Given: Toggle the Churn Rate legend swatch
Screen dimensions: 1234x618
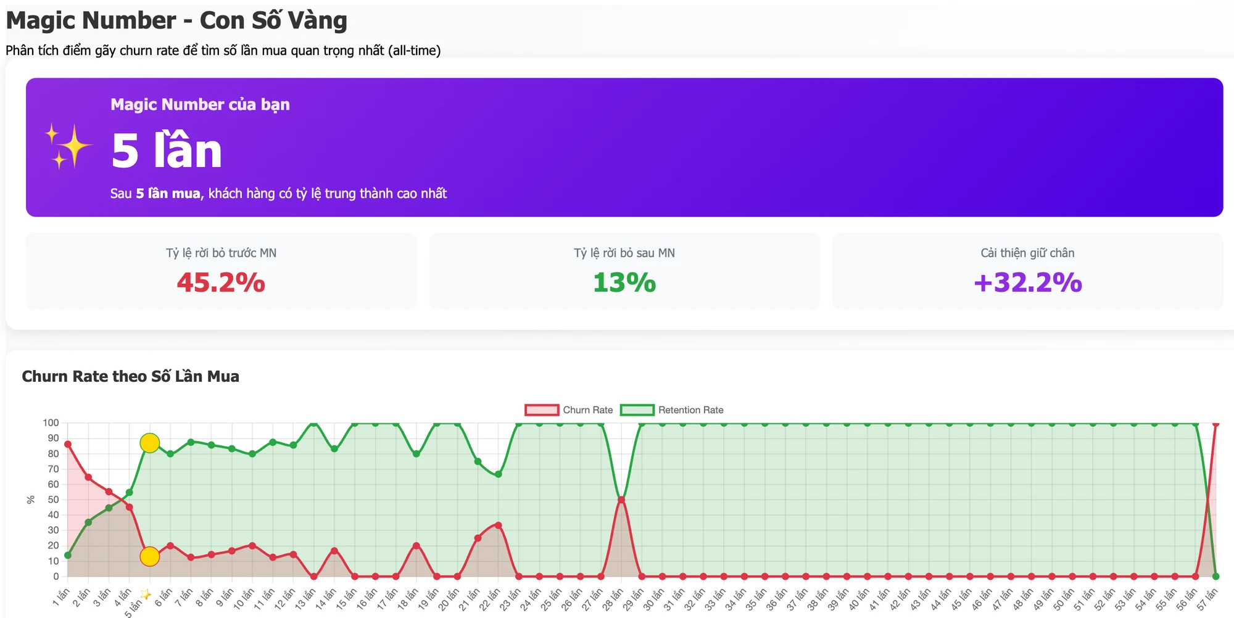Looking at the screenshot, I should pyautogui.click(x=542, y=410).
